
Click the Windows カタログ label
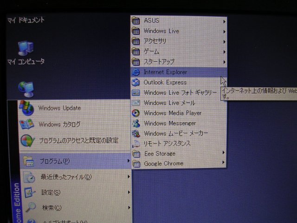click(x=59, y=124)
